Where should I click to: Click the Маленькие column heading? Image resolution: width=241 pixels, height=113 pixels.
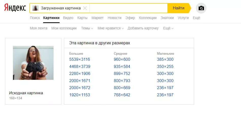pos(166,53)
